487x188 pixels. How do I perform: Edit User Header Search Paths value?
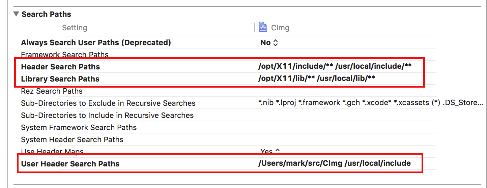(334, 163)
